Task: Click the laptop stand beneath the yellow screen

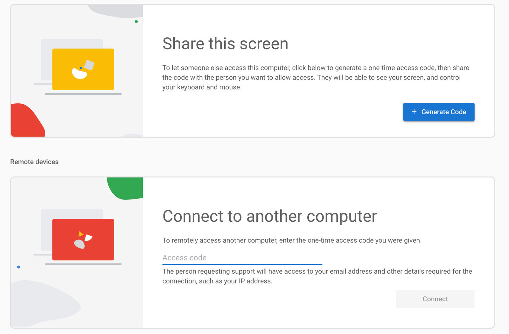Action: (x=83, y=94)
